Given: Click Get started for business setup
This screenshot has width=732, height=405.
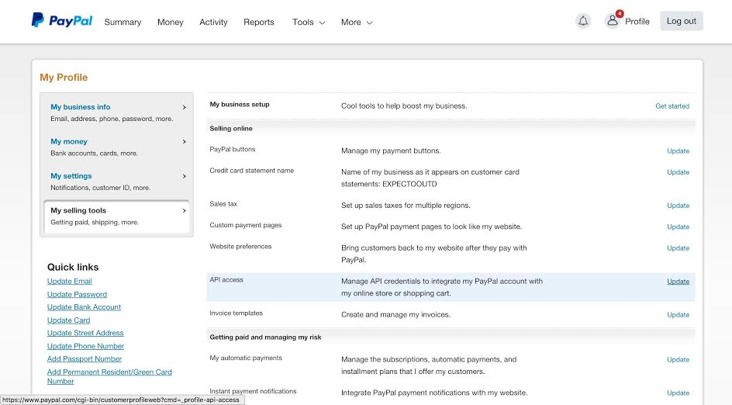Looking at the screenshot, I should (x=672, y=106).
